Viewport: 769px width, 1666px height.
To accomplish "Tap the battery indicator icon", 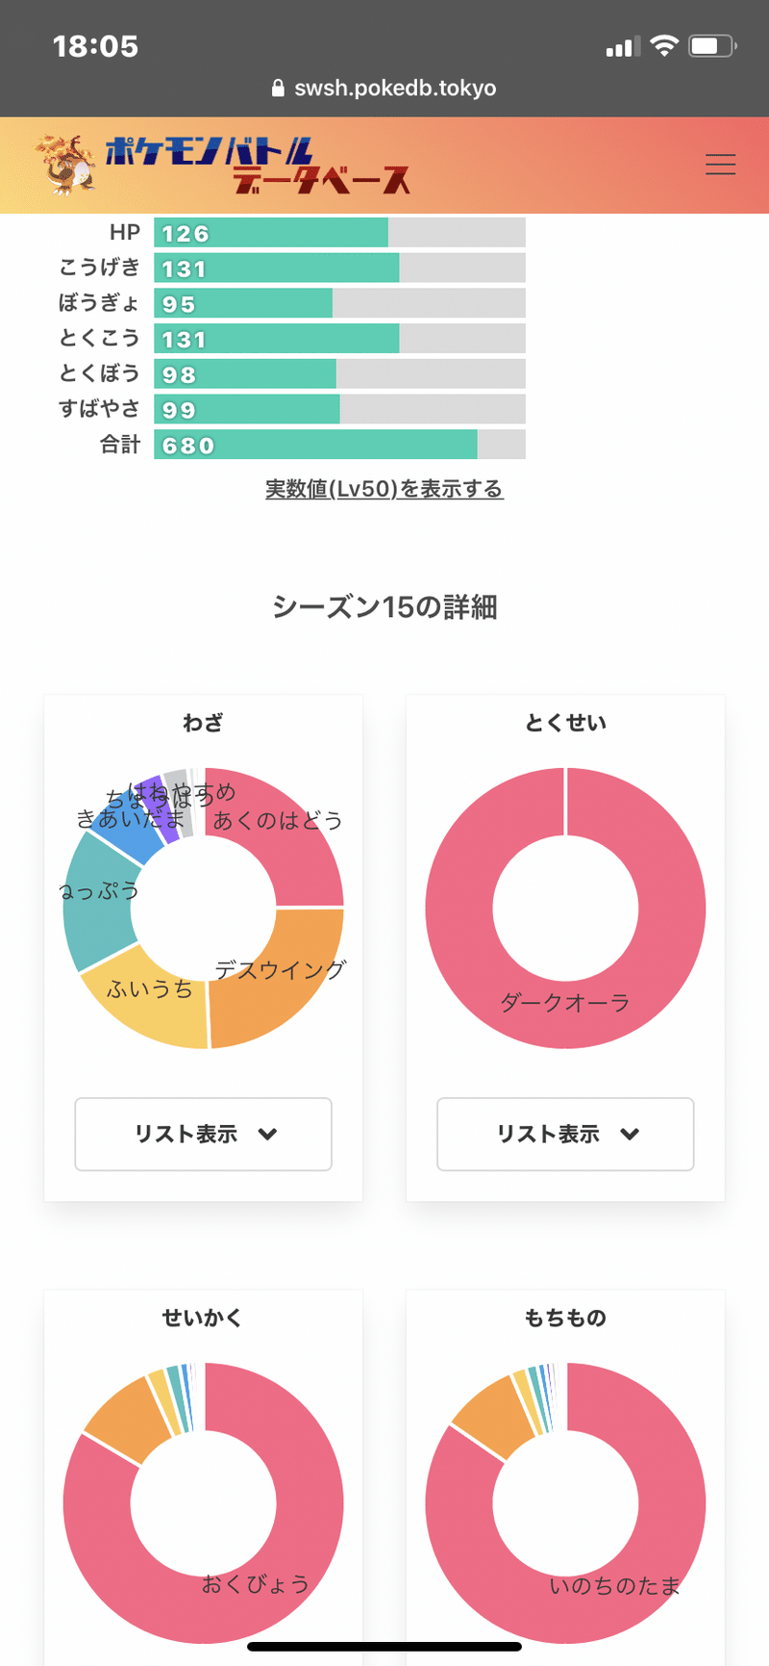I will point(712,45).
